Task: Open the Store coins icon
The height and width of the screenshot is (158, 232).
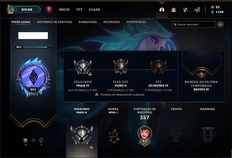Action: [197, 10]
